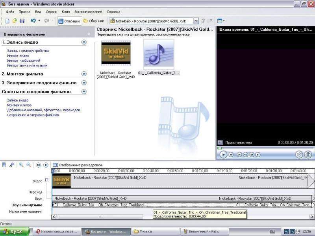This screenshot has height=236, width=315.
Task: Click the Save project icon in toolbar
Action: [22, 21]
